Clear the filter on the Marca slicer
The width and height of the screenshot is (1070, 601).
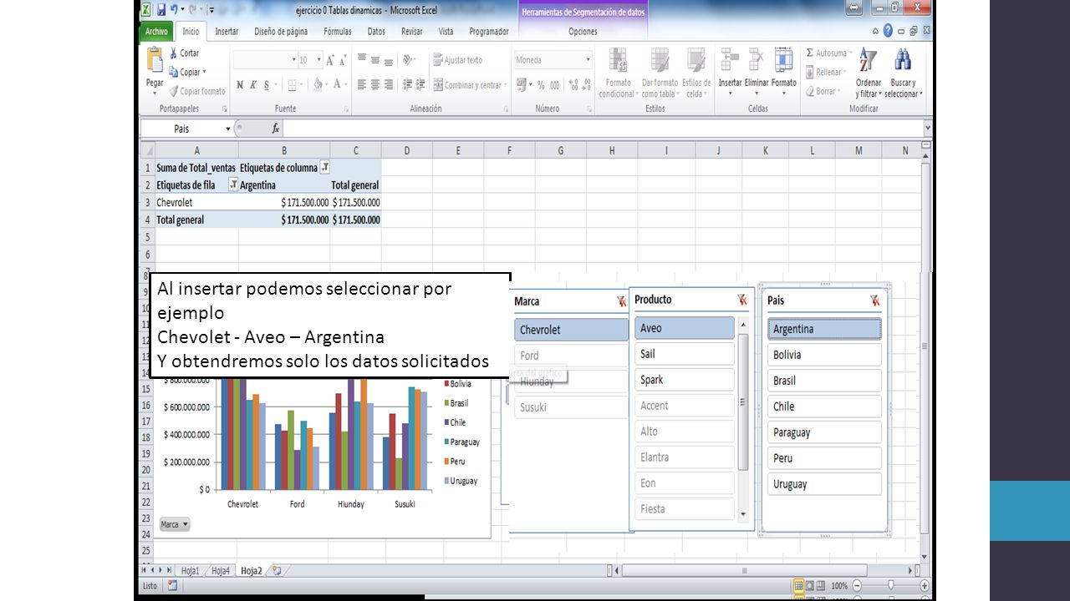click(621, 301)
